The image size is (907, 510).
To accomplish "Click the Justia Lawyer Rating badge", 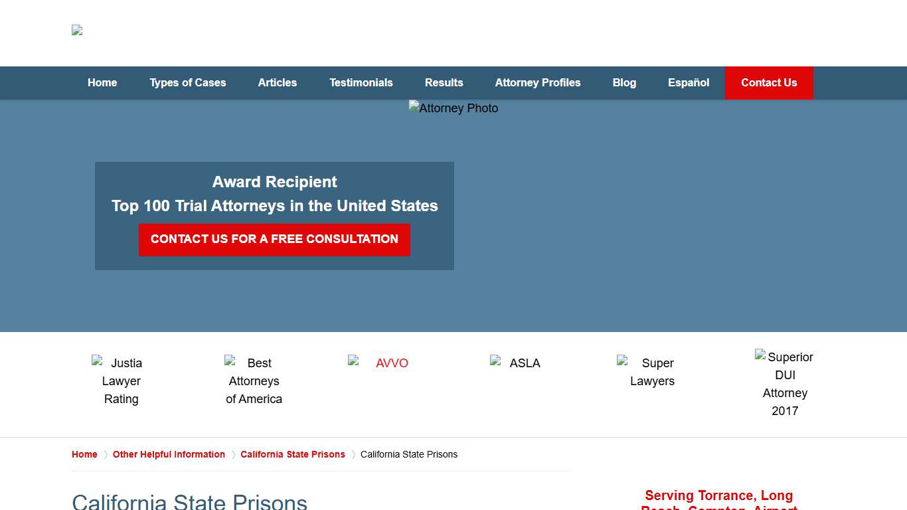I will [x=121, y=381].
